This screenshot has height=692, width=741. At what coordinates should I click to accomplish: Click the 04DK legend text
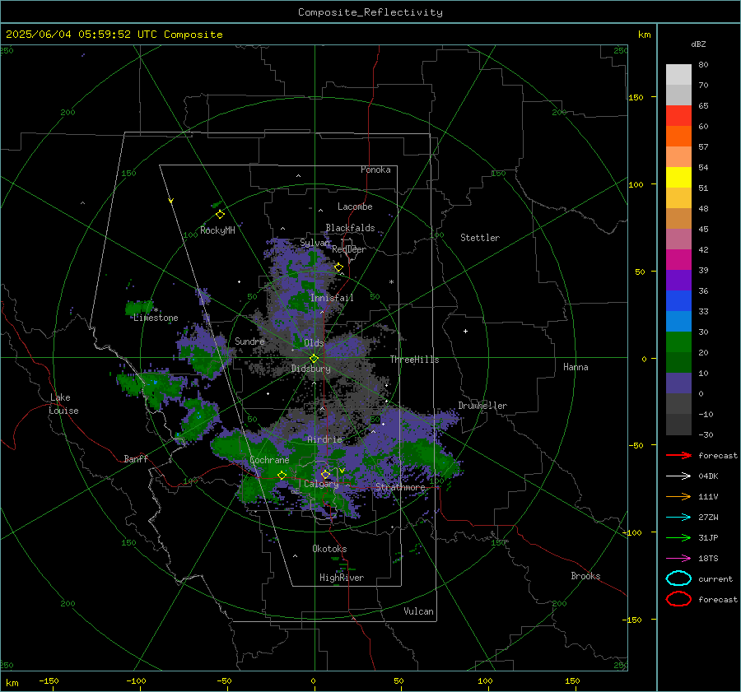pyautogui.click(x=708, y=476)
